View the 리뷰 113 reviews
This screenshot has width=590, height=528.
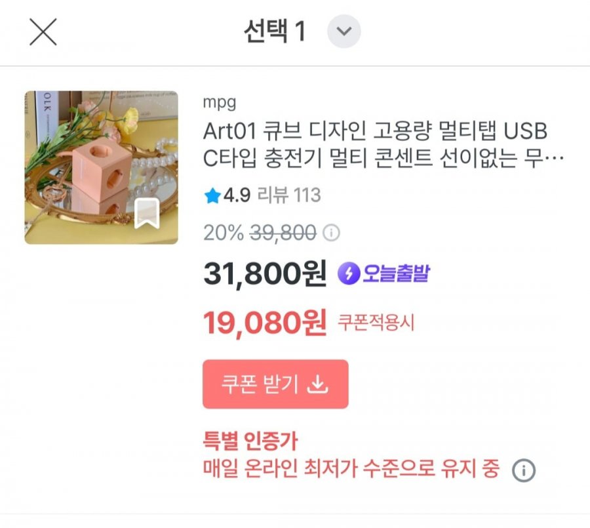[x=289, y=195]
